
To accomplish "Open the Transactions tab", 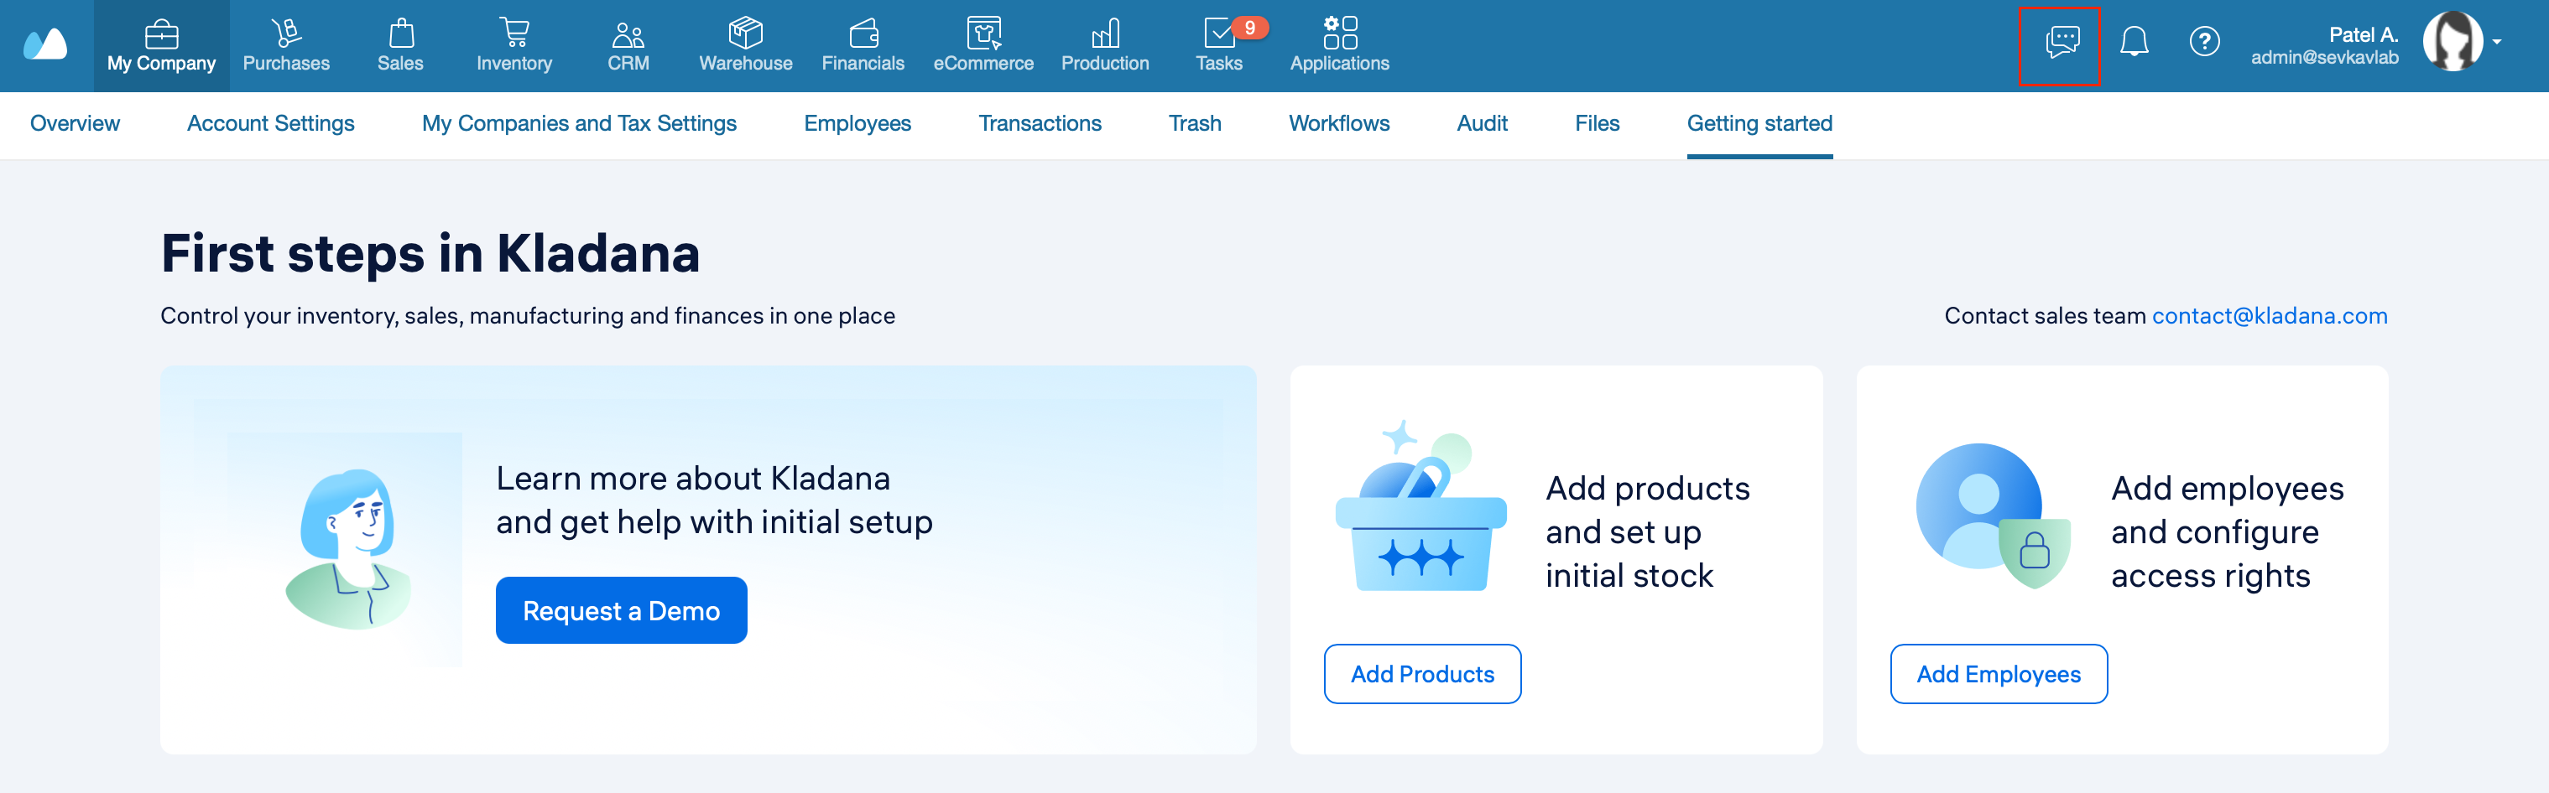I will pos(1039,123).
